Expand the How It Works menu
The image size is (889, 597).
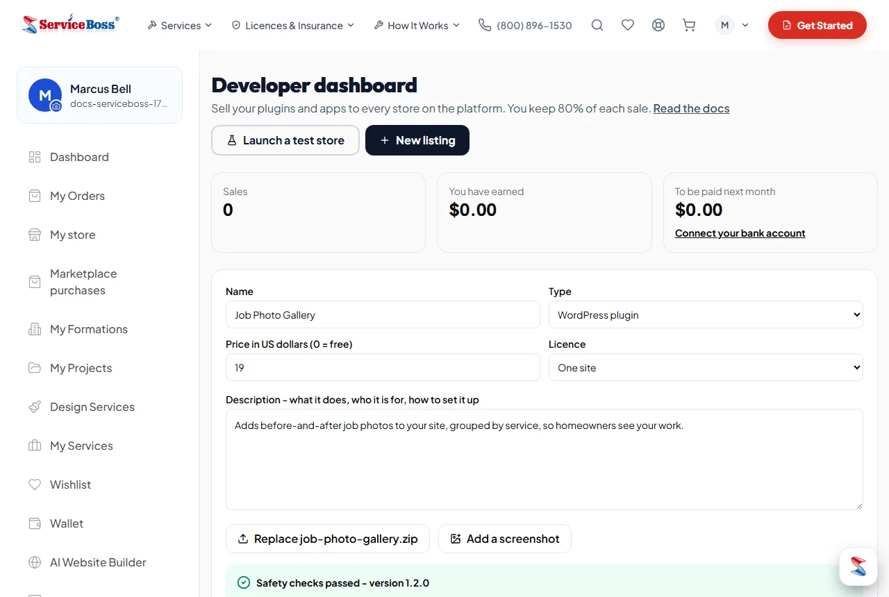[x=417, y=25]
